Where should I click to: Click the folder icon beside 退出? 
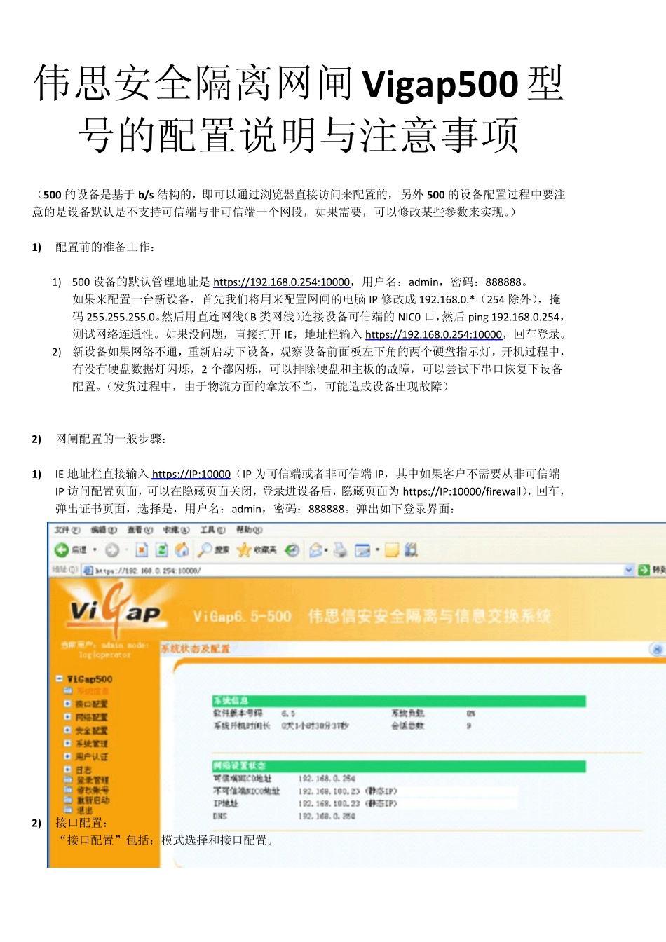tap(68, 810)
